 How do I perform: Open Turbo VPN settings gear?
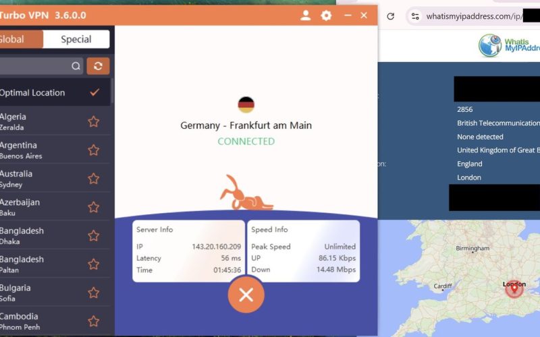coord(326,16)
